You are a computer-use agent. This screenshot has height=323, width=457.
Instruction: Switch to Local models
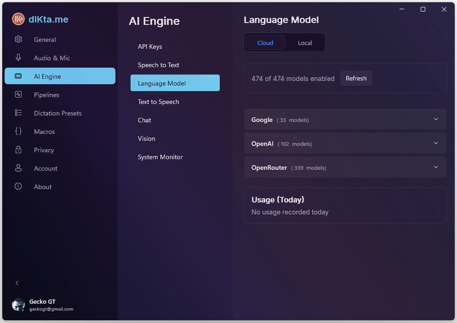(304, 43)
